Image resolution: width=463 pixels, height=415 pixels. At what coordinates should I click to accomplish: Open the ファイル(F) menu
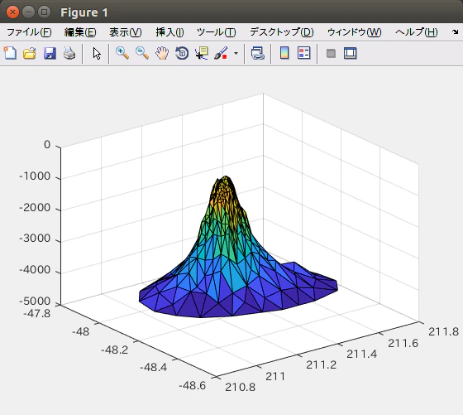click(29, 32)
